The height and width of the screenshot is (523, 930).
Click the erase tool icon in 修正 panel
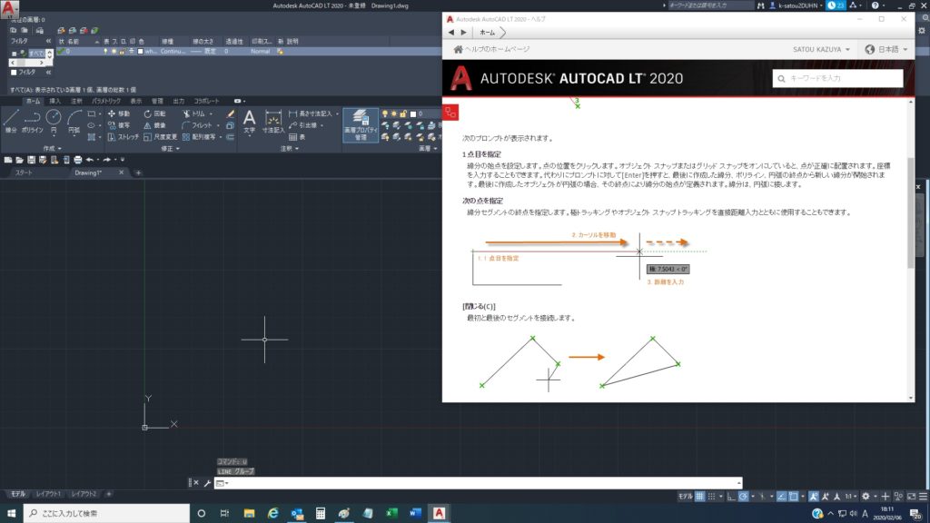[230, 113]
